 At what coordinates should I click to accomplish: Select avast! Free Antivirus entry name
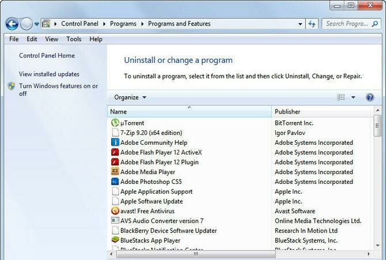(147, 211)
